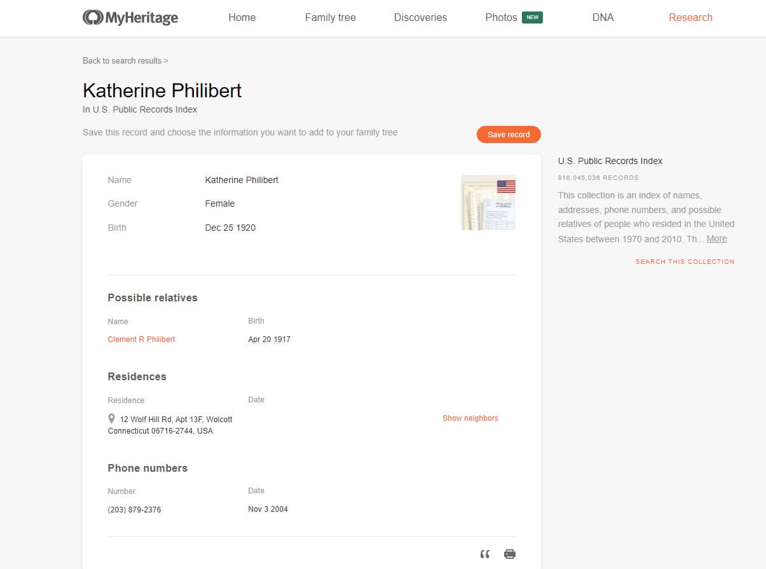
Task: Click Search This Collection link
Action: pyautogui.click(x=685, y=261)
